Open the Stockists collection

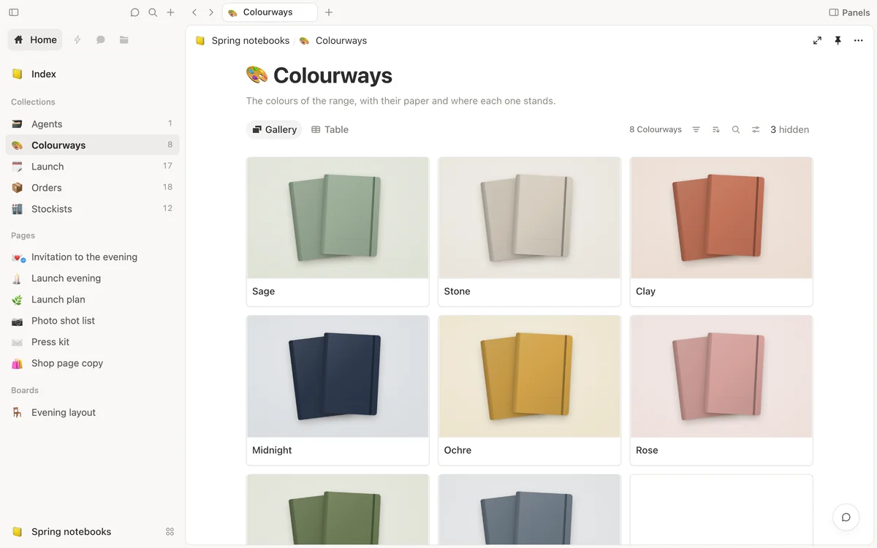(x=92, y=209)
